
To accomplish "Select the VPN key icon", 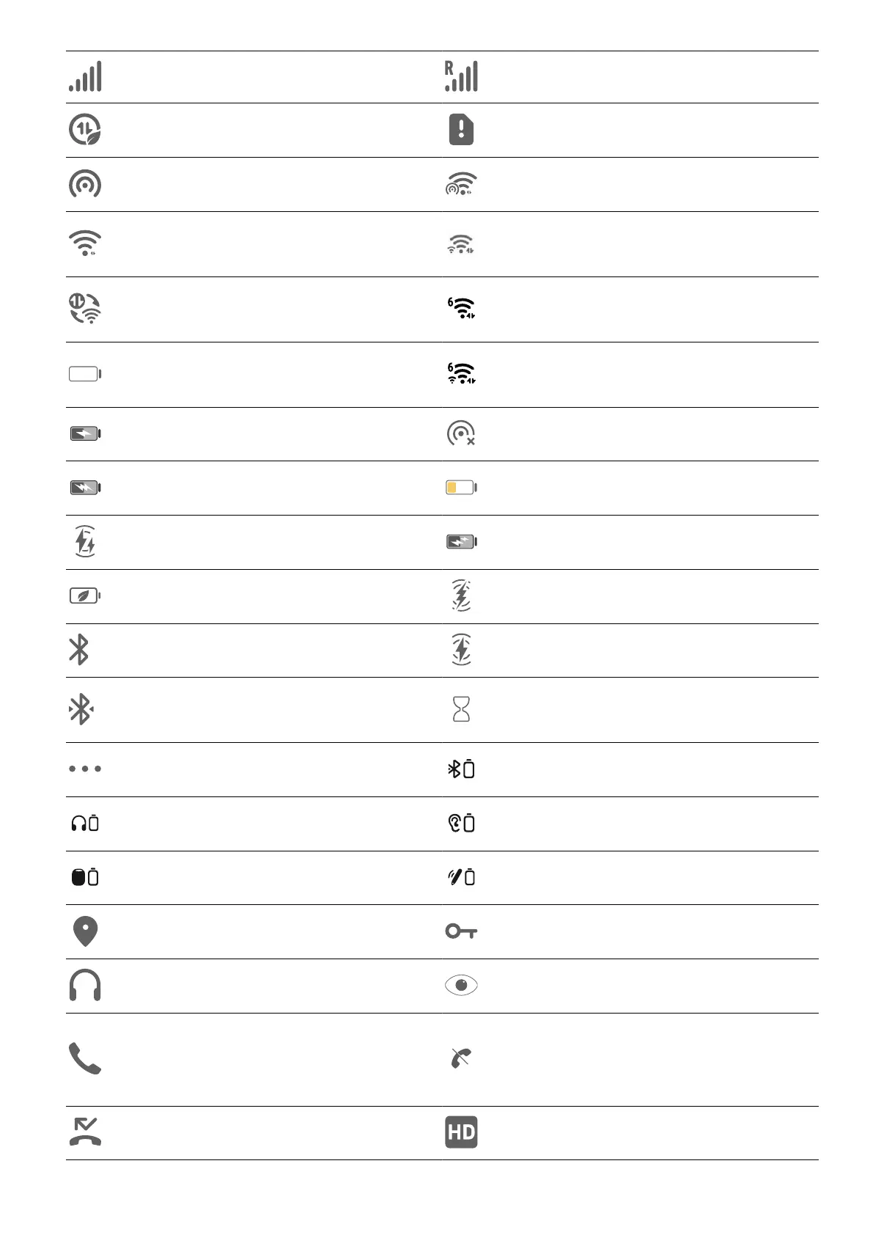I will (461, 931).
